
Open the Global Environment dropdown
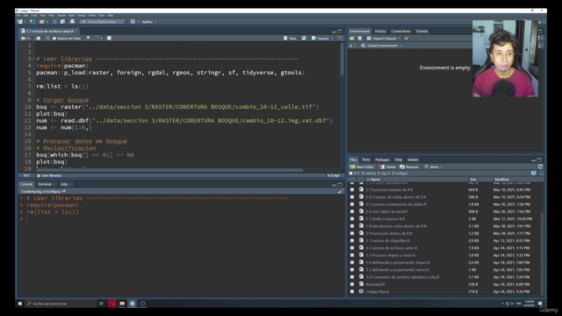point(381,46)
